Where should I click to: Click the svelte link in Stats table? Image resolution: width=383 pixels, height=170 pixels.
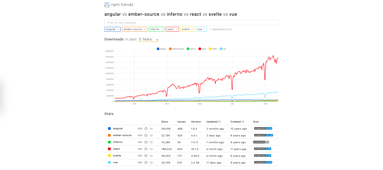[117, 156]
